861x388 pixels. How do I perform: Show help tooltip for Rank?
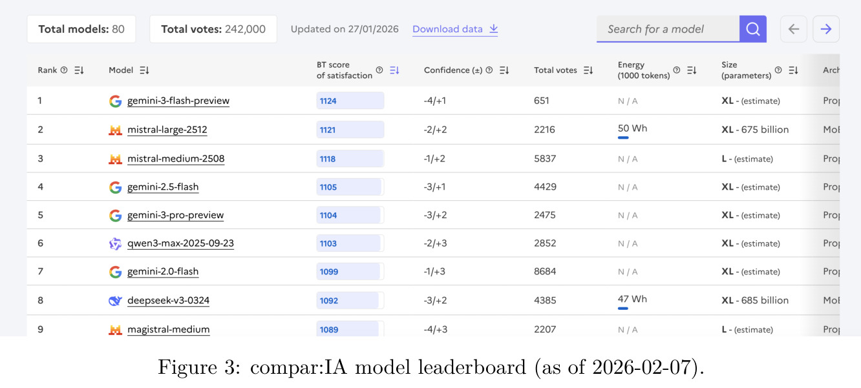click(64, 70)
